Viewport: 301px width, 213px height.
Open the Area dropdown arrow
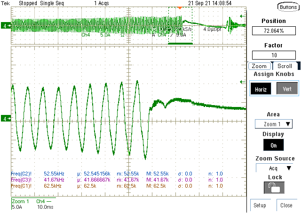[288, 124]
